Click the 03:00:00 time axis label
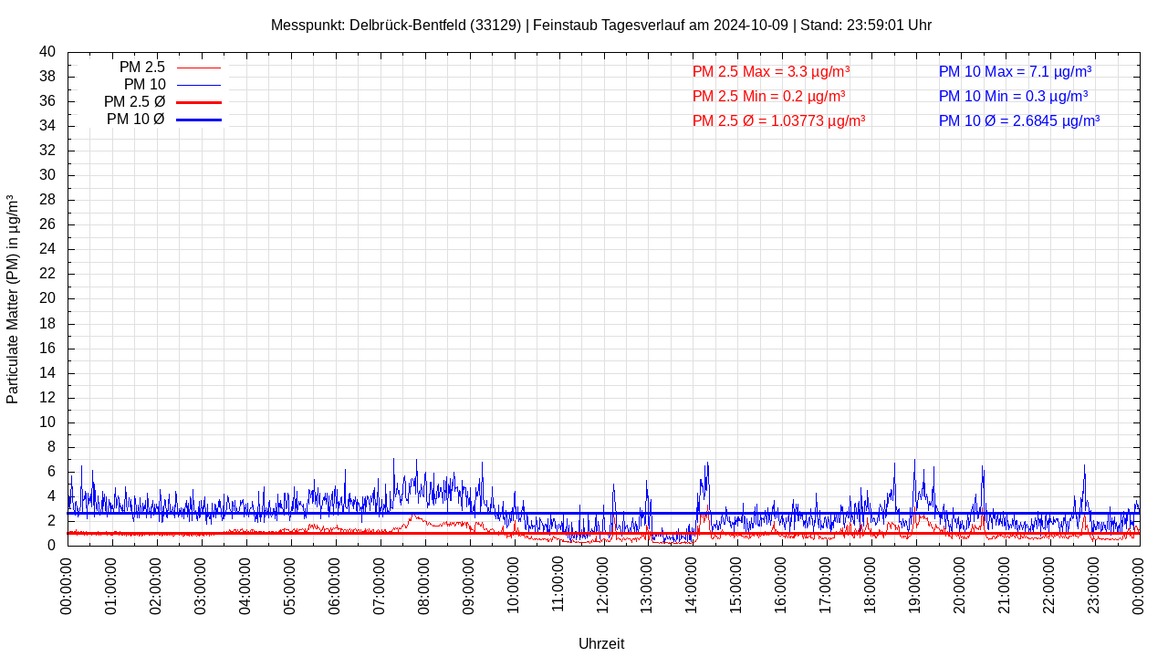1168x657 pixels. [x=201, y=585]
